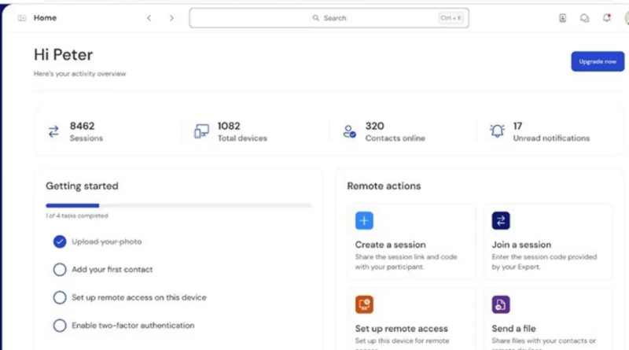629x350 pixels.
Task: Click the Set up remote access icon
Action: [x=364, y=304]
